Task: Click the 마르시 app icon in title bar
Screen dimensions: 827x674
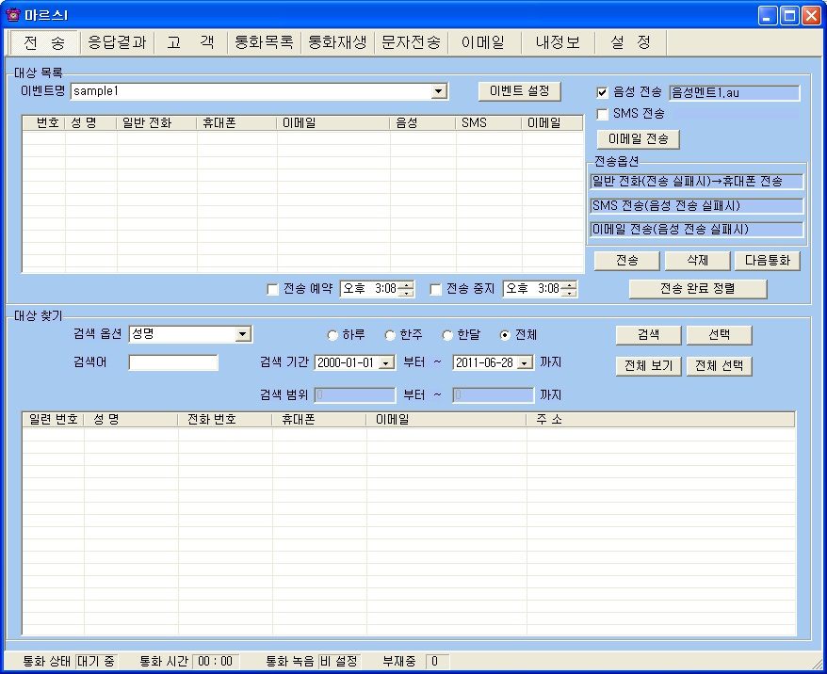Action: point(12,14)
